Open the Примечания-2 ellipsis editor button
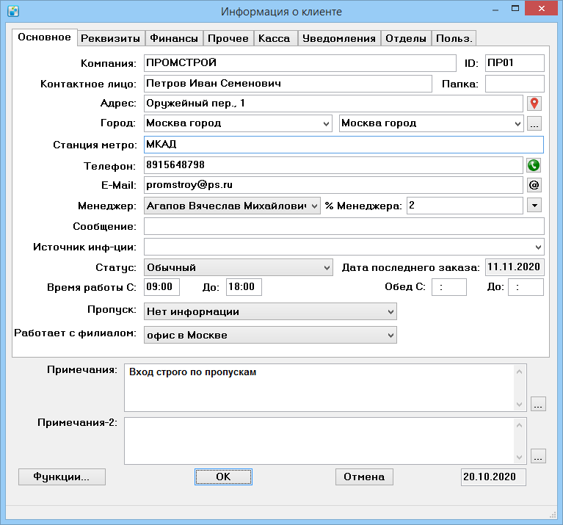 tap(538, 456)
